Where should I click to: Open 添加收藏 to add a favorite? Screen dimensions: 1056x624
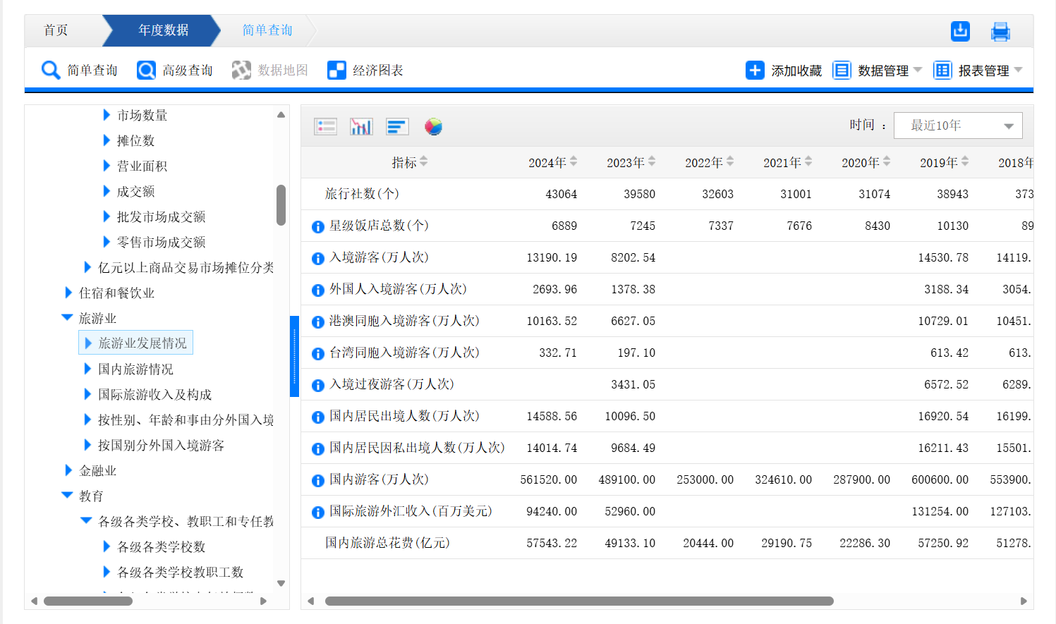click(x=784, y=71)
